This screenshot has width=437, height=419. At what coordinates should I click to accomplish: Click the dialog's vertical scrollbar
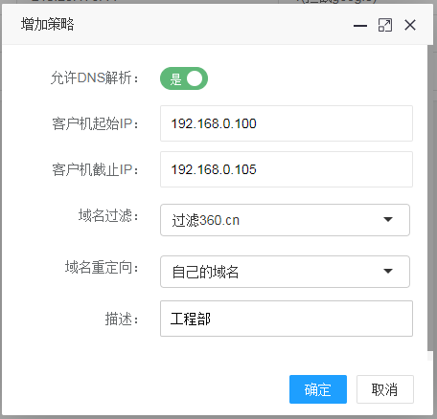click(430, 198)
